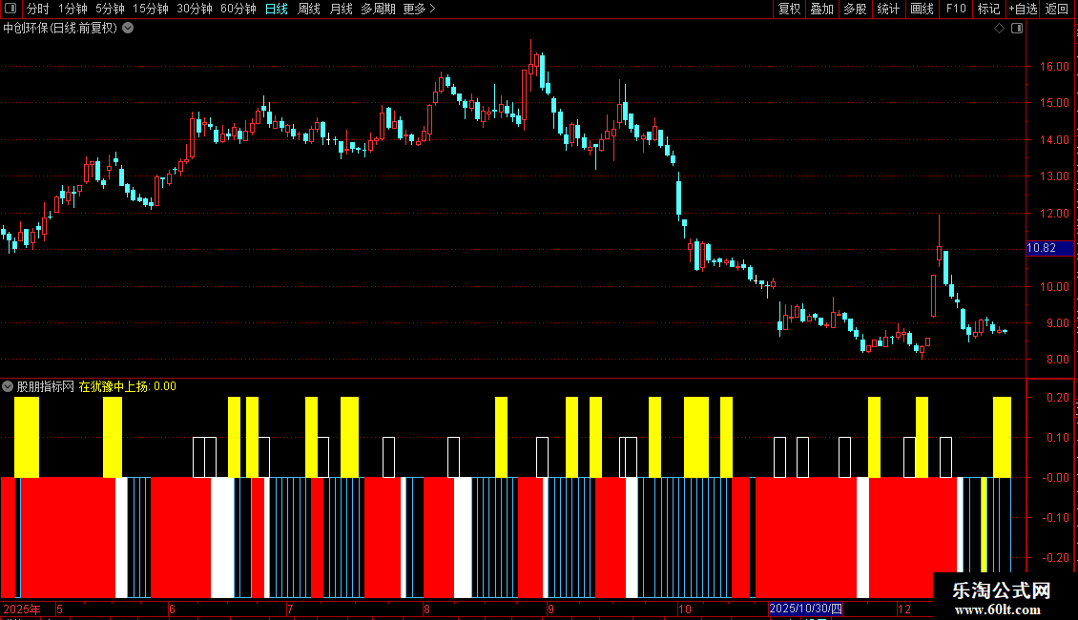Image resolution: width=1078 pixels, height=620 pixels.
Task: Open the 复权 adjustment options
Action: [x=789, y=9]
